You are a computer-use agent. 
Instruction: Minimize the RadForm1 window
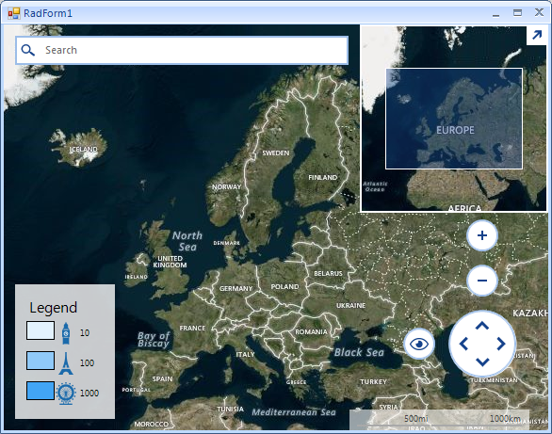pyautogui.click(x=495, y=14)
